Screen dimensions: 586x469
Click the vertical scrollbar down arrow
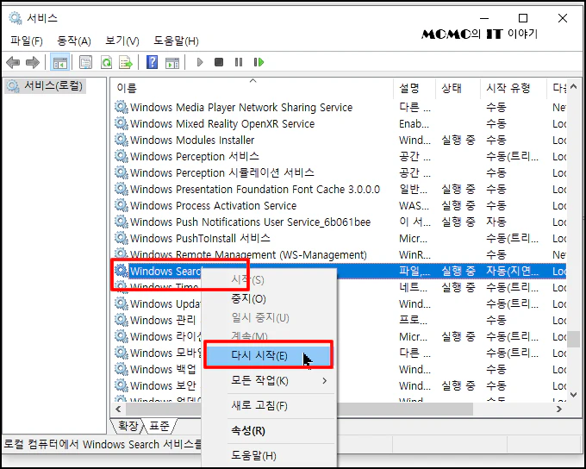574,394
